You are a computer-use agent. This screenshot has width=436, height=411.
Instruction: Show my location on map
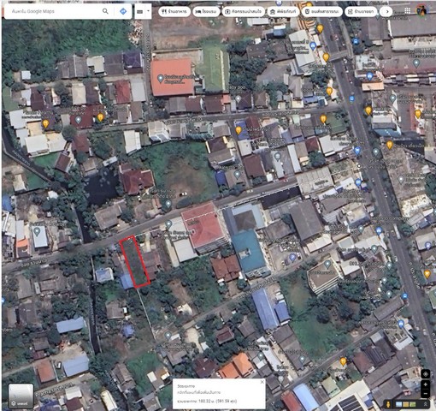(x=426, y=373)
